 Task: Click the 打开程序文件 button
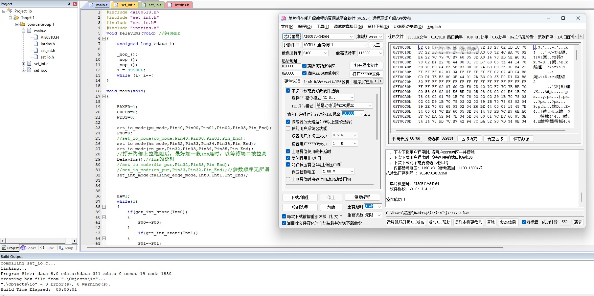pos(366,65)
